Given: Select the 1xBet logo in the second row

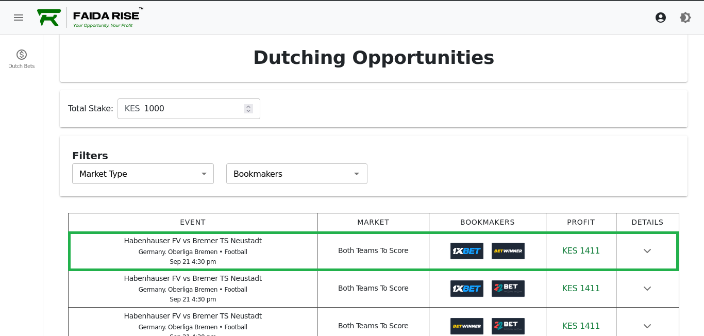Looking at the screenshot, I should point(467,288).
